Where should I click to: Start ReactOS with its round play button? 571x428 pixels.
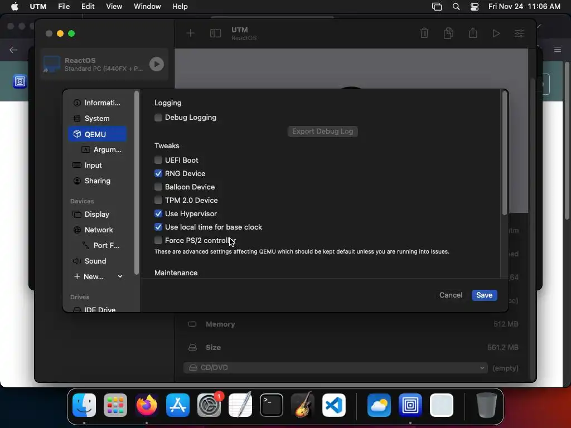[x=157, y=64]
